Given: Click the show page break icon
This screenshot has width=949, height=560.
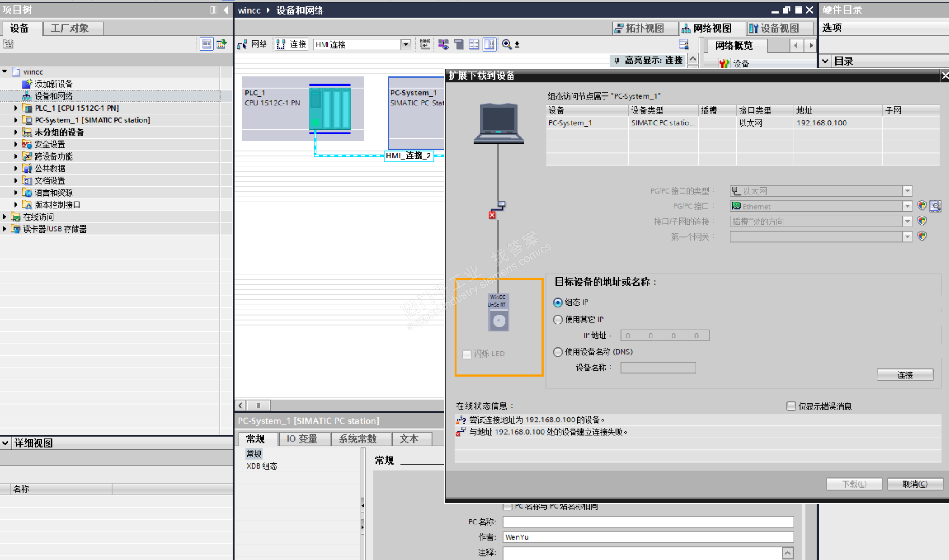Looking at the screenshot, I should (474, 44).
